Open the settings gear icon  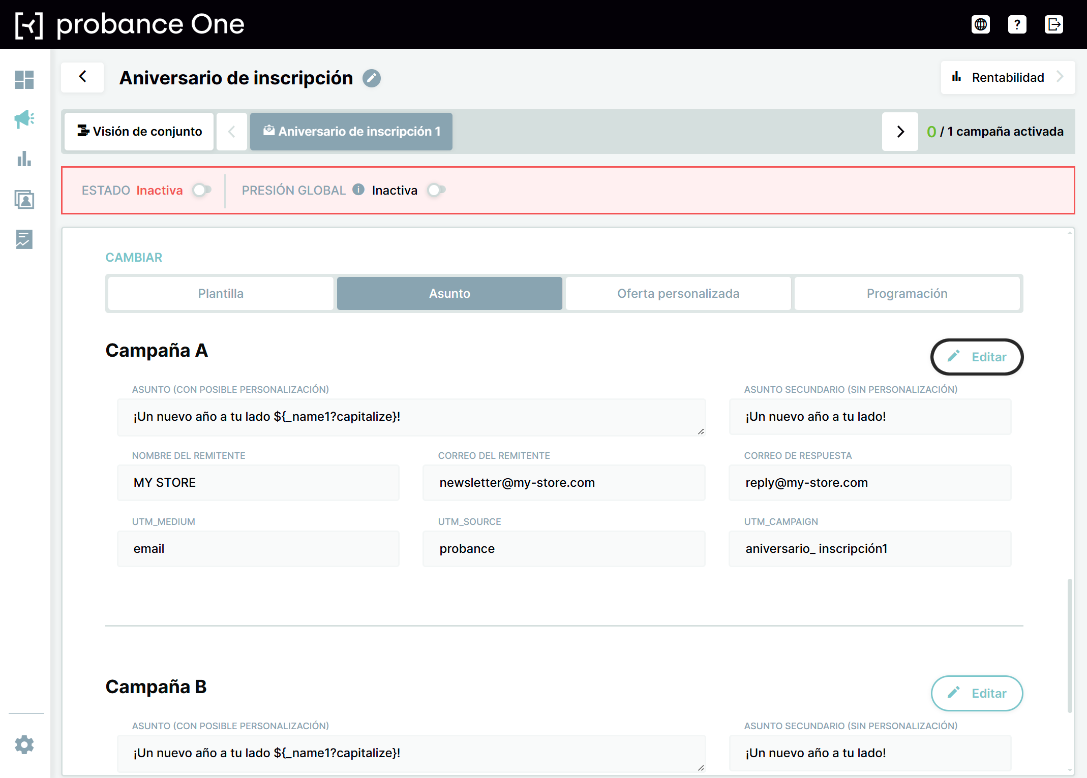(x=24, y=745)
